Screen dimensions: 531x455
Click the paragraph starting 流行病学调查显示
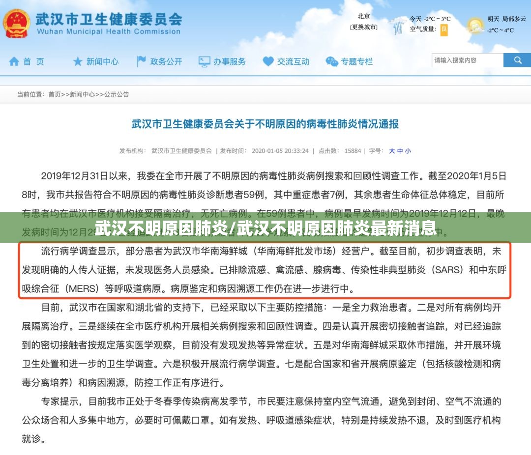(265, 270)
